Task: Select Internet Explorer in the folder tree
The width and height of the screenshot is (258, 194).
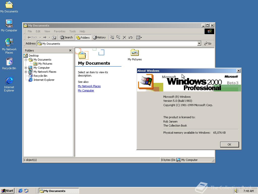Action: [44, 80]
